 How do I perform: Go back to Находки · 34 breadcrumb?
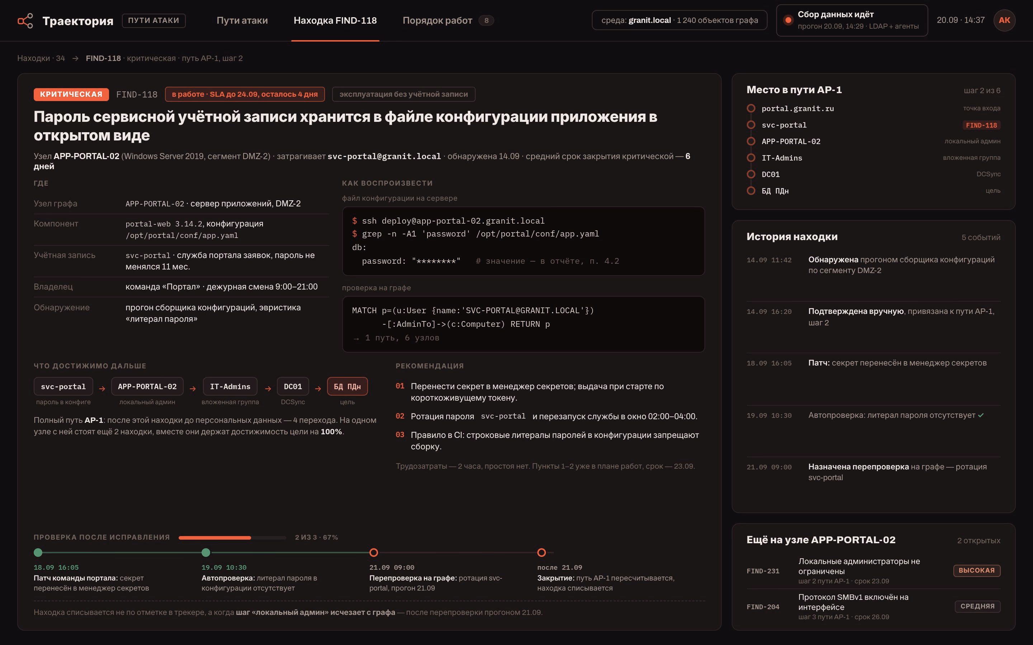[x=41, y=58]
